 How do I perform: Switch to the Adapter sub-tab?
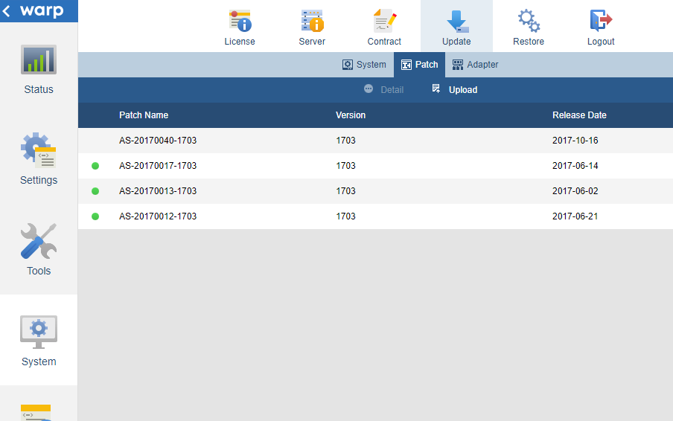[475, 65]
